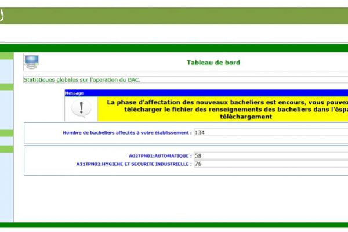Screen dimensions: 348x232
Task: Open the topmost green sidebar menu item
Action: 6,56
